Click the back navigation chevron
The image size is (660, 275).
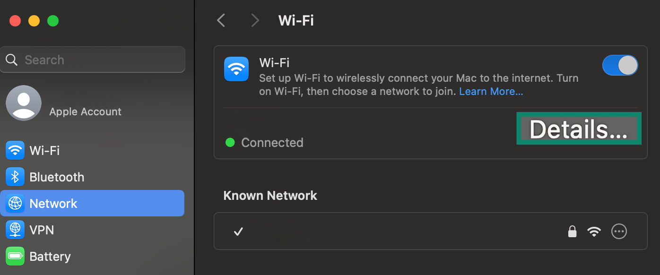tap(221, 20)
